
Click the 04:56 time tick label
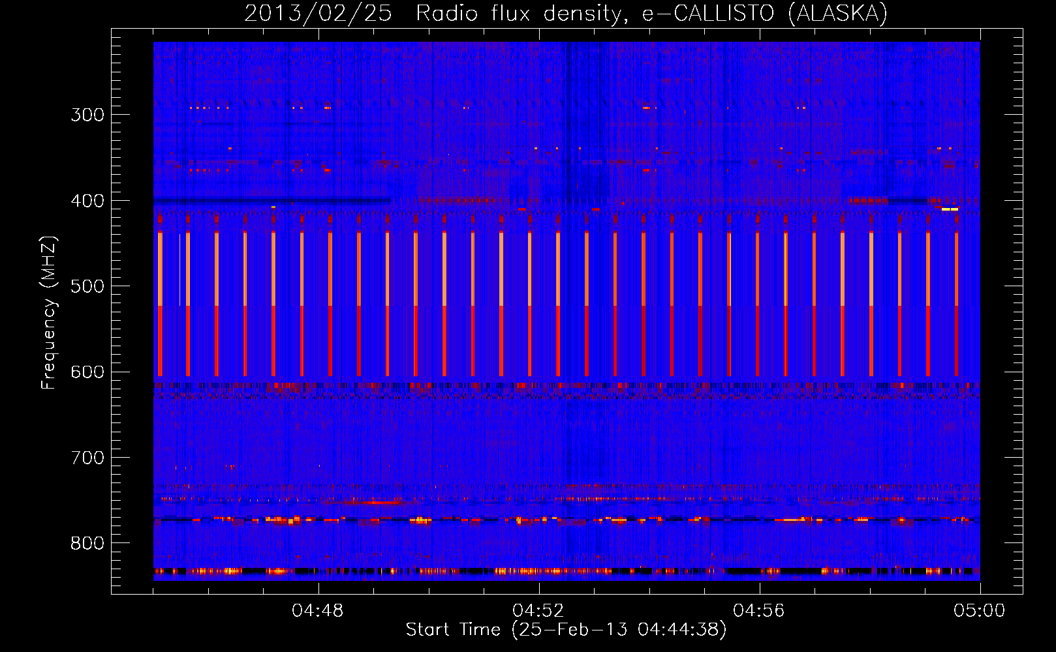click(759, 611)
